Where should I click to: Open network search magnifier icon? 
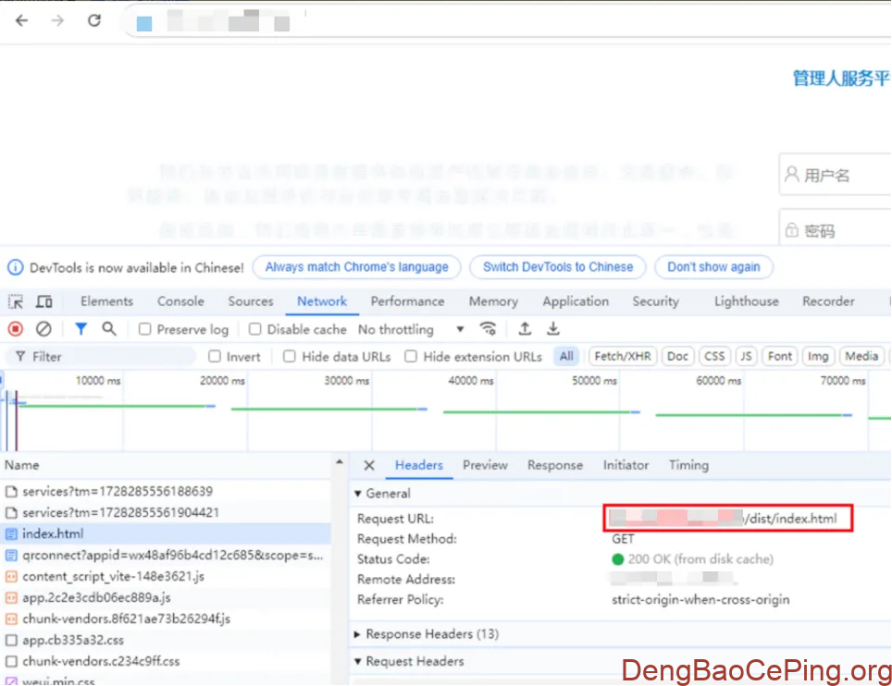(109, 329)
